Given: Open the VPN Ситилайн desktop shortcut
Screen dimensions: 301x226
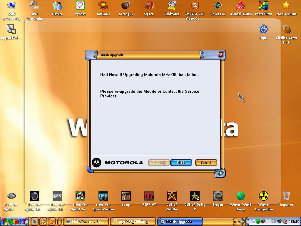Looking at the screenshot, I should 34,10.
